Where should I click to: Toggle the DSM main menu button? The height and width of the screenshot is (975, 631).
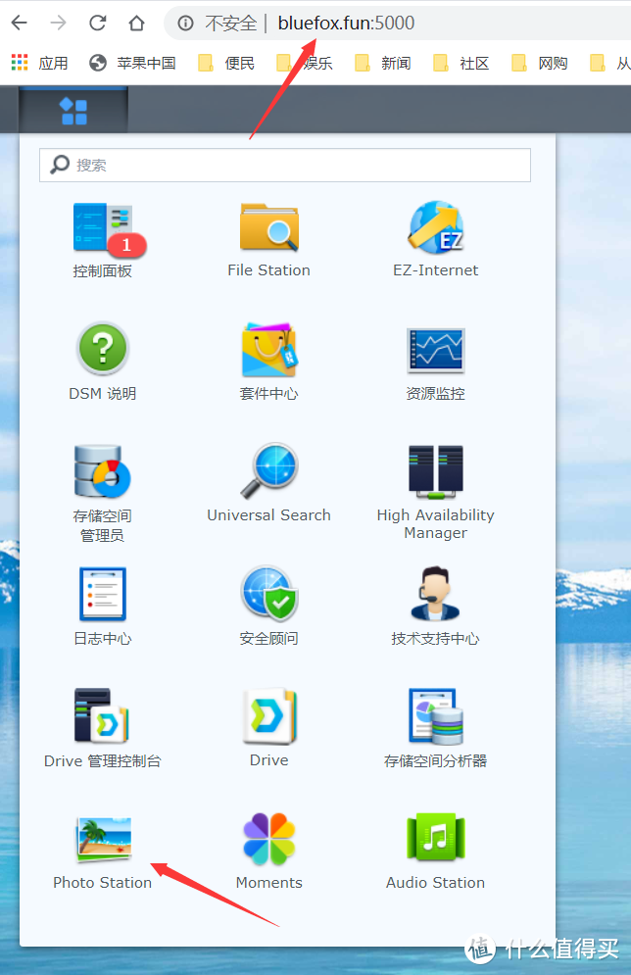(73, 111)
